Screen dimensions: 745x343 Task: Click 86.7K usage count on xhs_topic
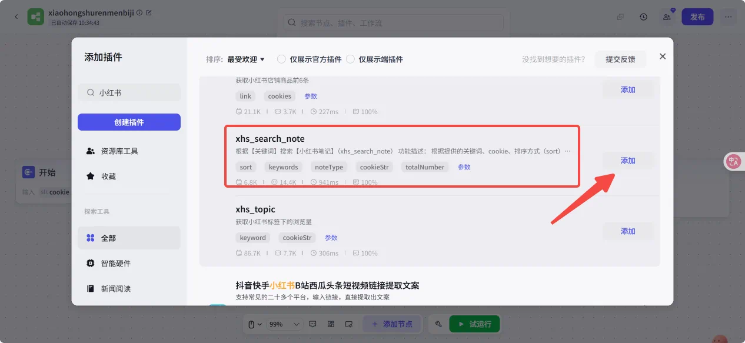pyautogui.click(x=248, y=254)
